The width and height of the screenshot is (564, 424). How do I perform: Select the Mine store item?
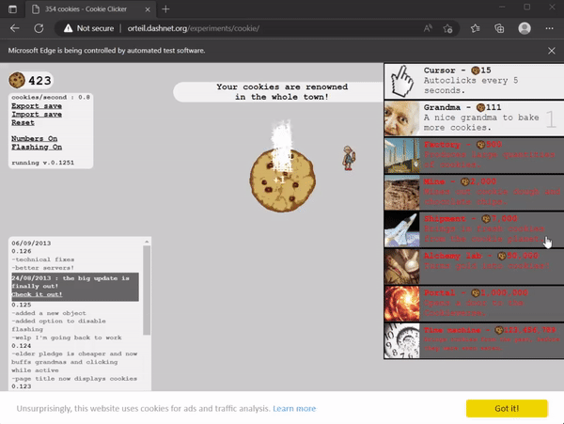[x=474, y=193]
